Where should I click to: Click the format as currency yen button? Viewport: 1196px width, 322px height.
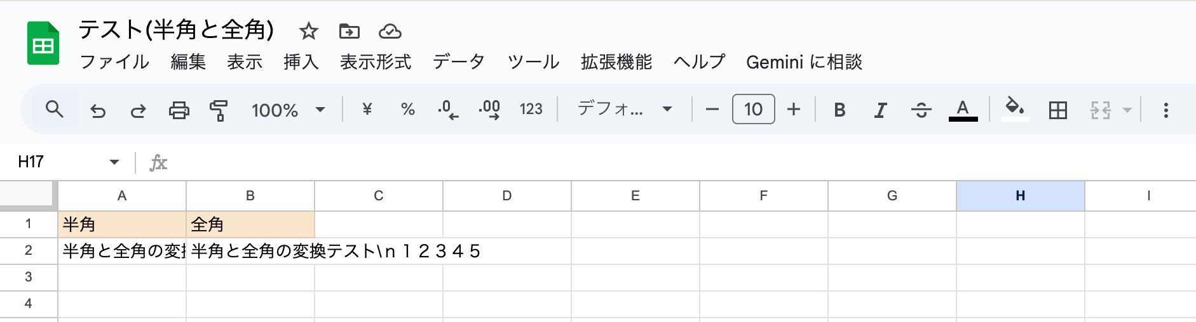coord(367,109)
